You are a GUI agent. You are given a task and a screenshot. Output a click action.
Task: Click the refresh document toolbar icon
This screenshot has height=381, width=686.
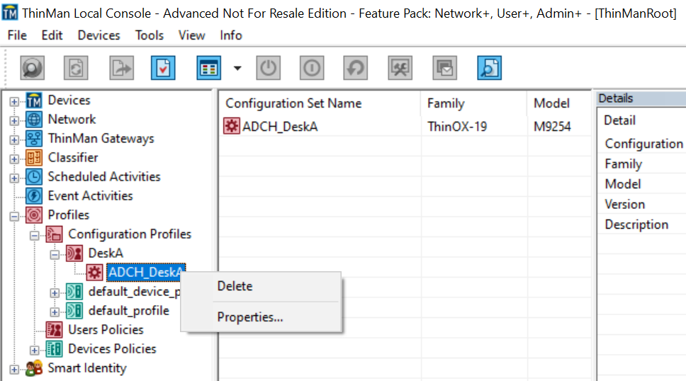click(76, 68)
